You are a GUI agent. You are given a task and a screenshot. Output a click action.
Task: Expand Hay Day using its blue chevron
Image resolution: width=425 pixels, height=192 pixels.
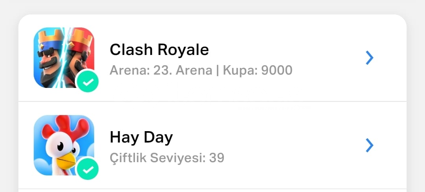[x=370, y=146]
